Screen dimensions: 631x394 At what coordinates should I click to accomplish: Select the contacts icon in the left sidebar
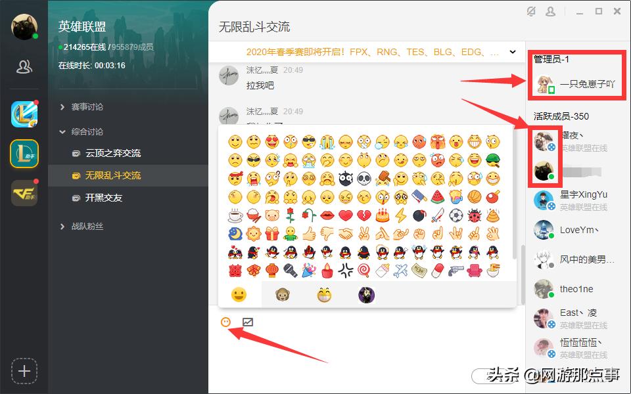24,66
